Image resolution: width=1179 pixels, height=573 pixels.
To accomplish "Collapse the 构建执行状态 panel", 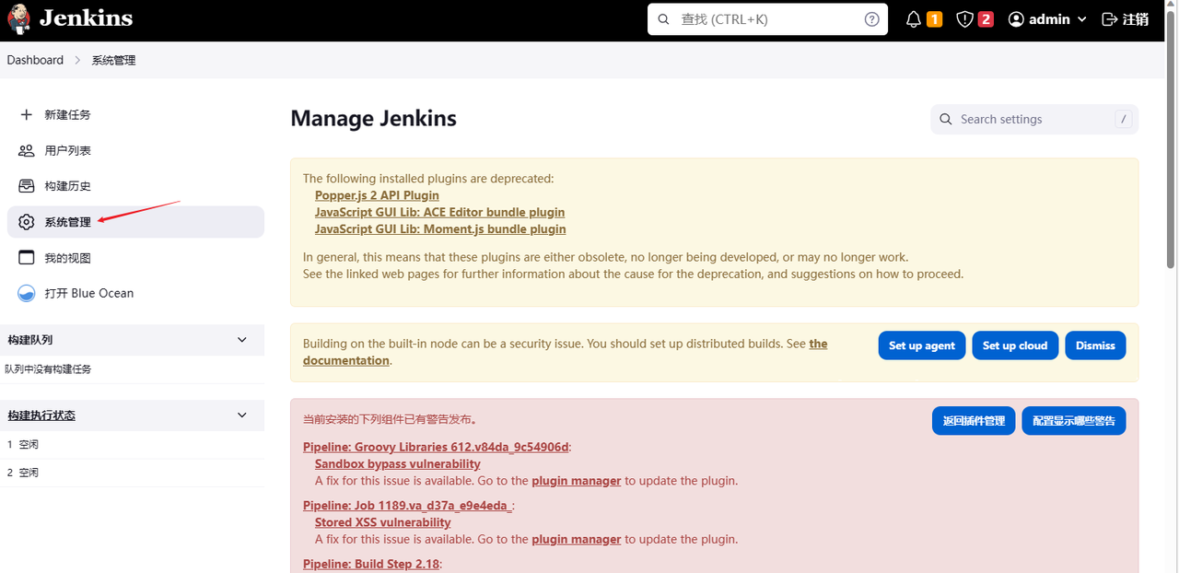I will click(x=242, y=415).
